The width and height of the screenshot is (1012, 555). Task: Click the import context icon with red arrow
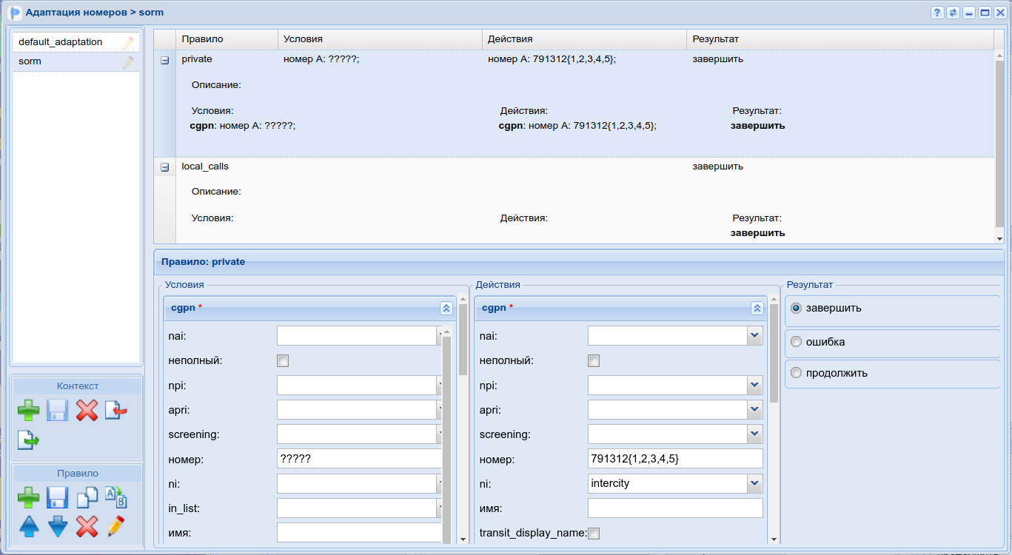115,410
